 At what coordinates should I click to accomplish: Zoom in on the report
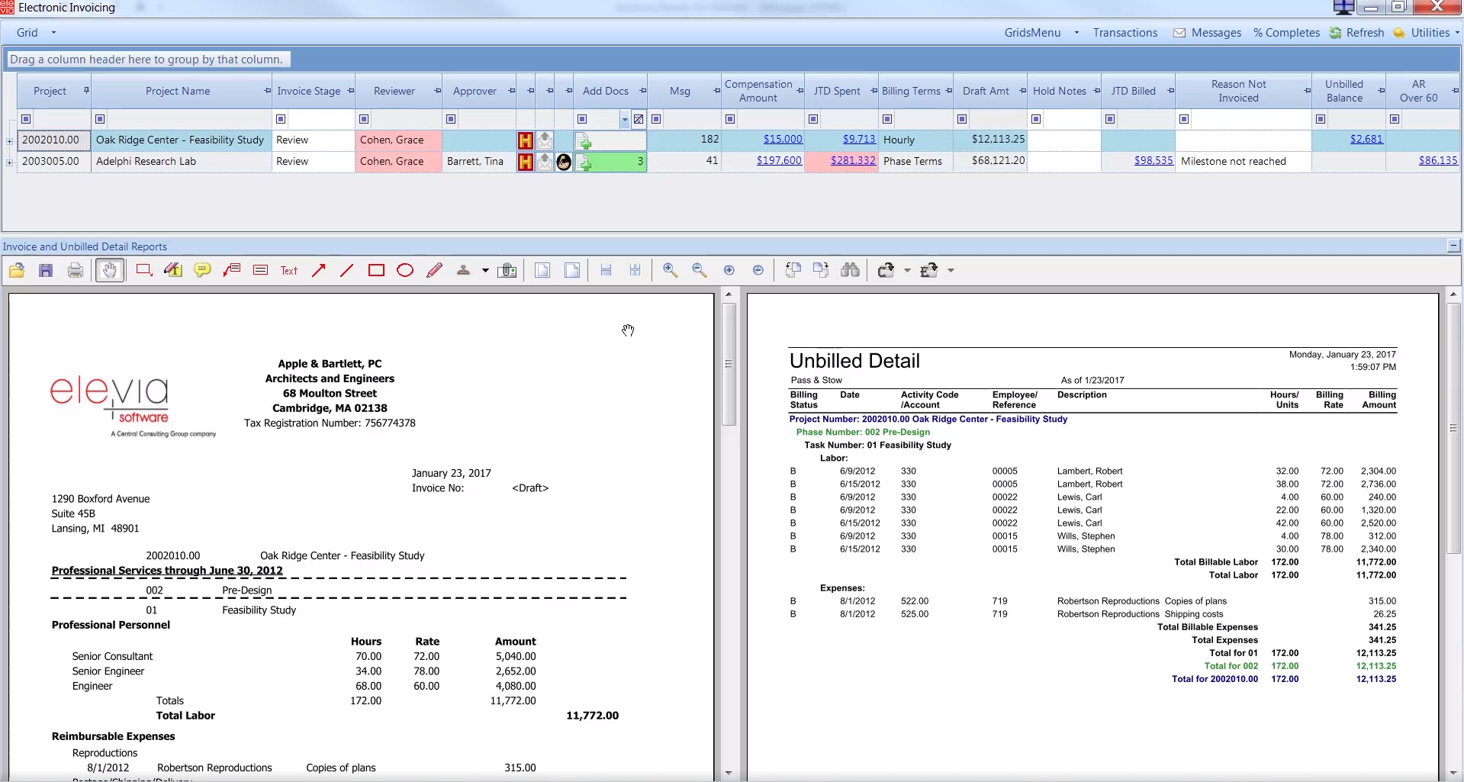click(x=671, y=270)
